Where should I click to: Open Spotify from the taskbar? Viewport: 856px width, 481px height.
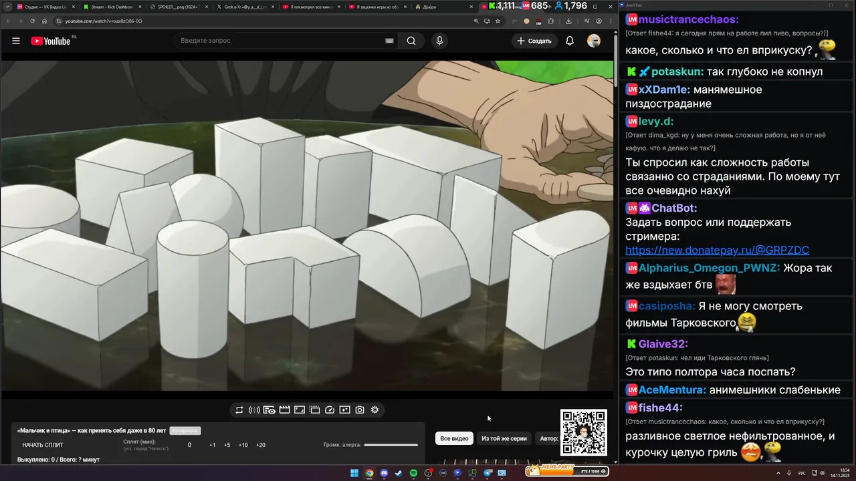click(x=413, y=473)
